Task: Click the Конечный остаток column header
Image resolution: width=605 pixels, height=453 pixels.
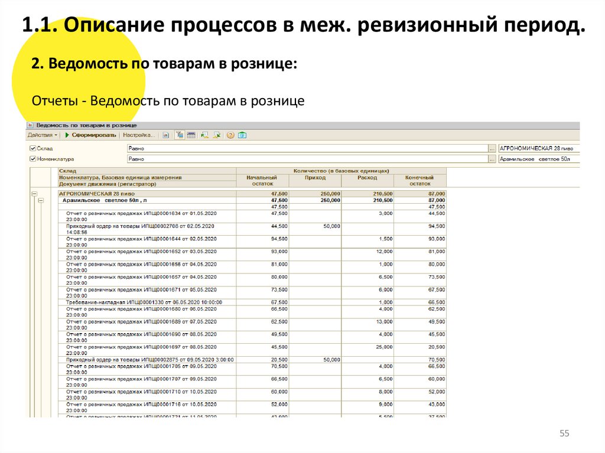Action: coord(420,181)
